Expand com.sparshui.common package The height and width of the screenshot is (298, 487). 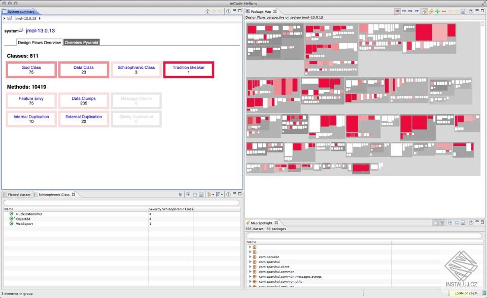click(250, 272)
